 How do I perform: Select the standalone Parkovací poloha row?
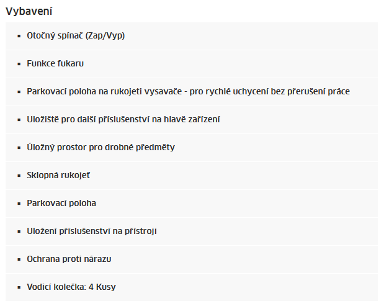192,204
